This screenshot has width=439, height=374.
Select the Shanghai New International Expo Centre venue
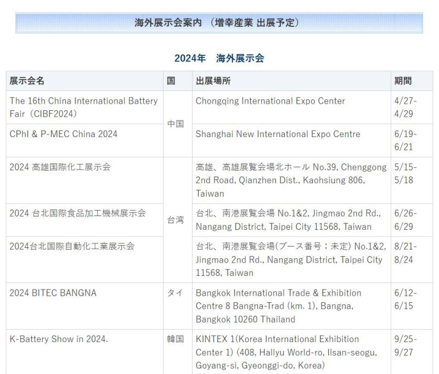click(278, 134)
